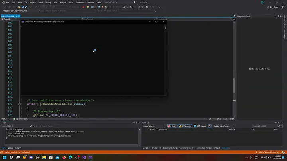Click the Error List search magnifier icon
The image size is (287, 161).
(x=279, y=126)
